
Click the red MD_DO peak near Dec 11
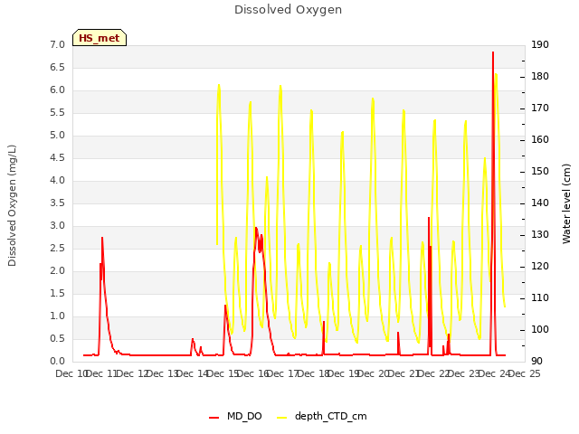[x=102, y=239]
